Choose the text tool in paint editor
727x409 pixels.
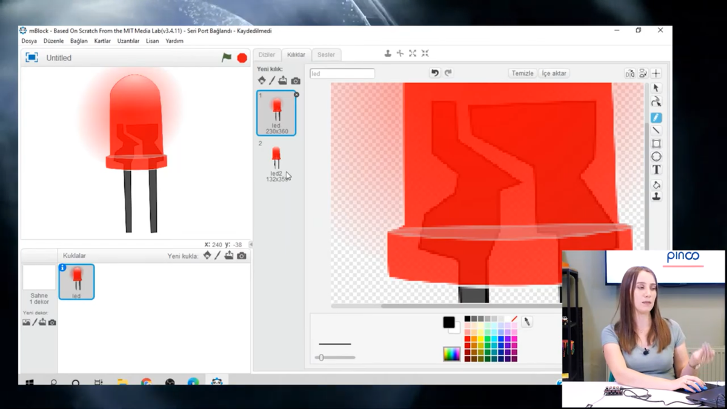pos(656,170)
